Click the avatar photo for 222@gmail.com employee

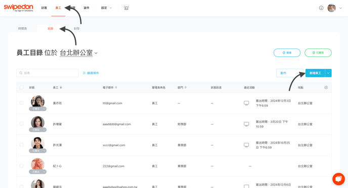point(38,164)
